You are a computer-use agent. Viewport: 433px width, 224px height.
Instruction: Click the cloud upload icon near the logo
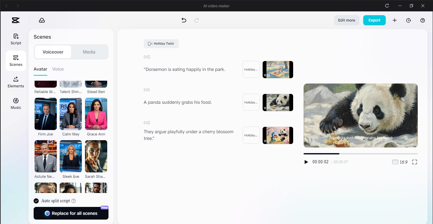42,20
